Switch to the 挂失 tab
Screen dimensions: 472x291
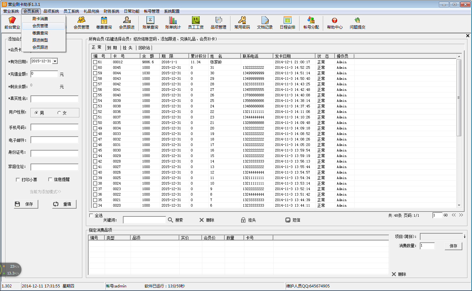(x=128, y=48)
